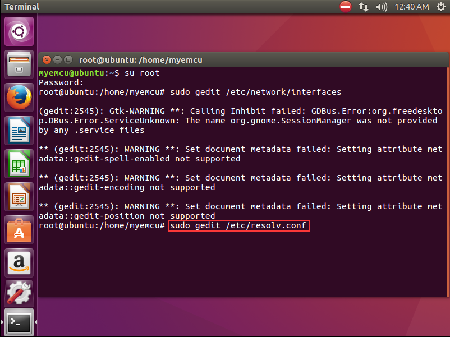Click the terminal title 'root@ubuntu: /home/myemcu'

coord(141,60)
